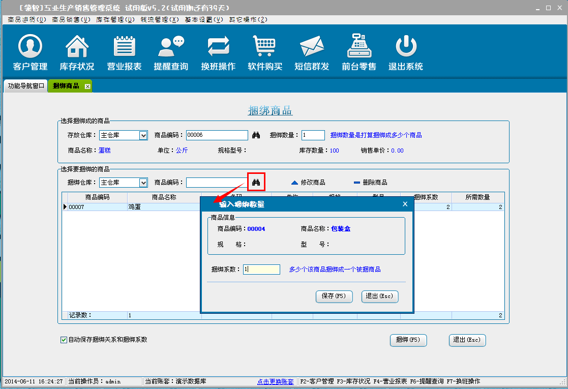568x389 pixels.
Task: Close the 输入捆绑数量 dialog
Action: point(405,204)
